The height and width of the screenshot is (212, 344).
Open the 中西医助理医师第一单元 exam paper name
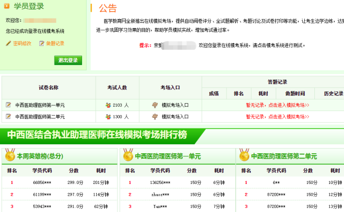point(40,105)
